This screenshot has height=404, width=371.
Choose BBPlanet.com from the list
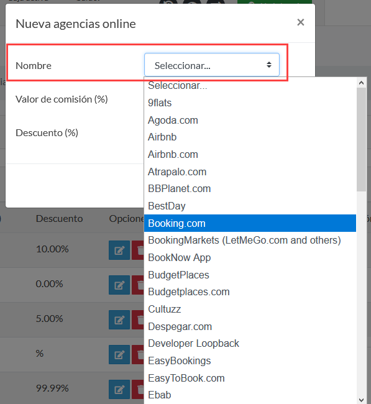pos(250,188)
